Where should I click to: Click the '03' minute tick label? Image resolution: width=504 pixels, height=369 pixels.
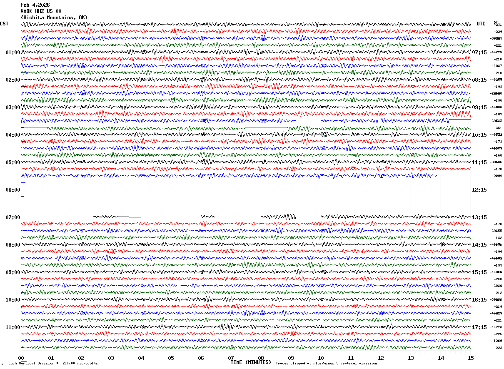[111, 358]
